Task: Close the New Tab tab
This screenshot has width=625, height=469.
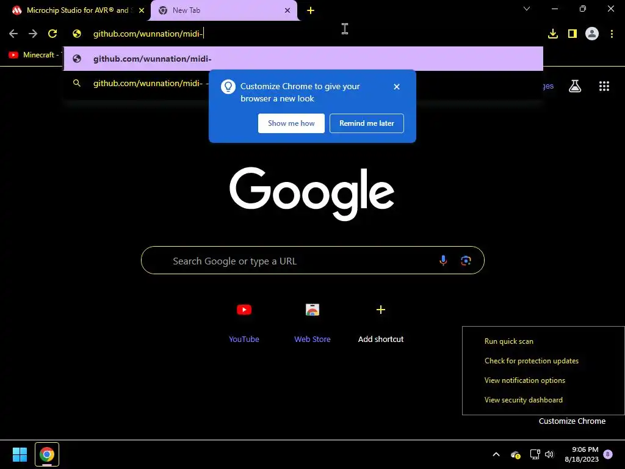Action: [x=287, y=10]
